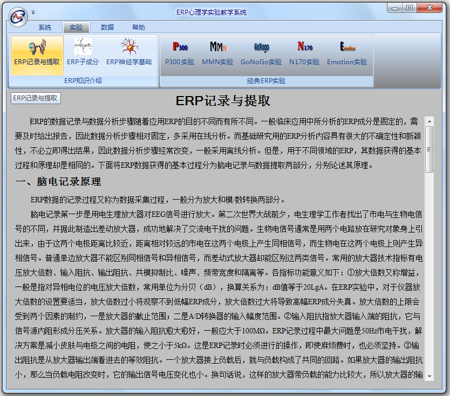Launch the Emotion实验 experiment
This screenshot has height=396, width=450.
tap(347, 54)
